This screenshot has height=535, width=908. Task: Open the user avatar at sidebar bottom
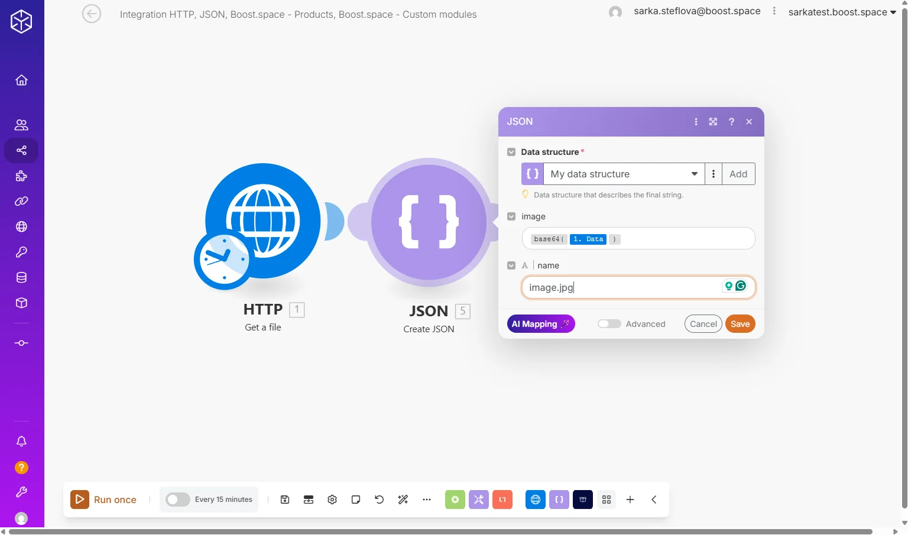point(21,518)
